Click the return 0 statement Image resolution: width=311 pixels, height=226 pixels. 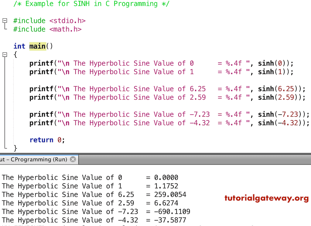pyautogui.click(x=47, y=140)
